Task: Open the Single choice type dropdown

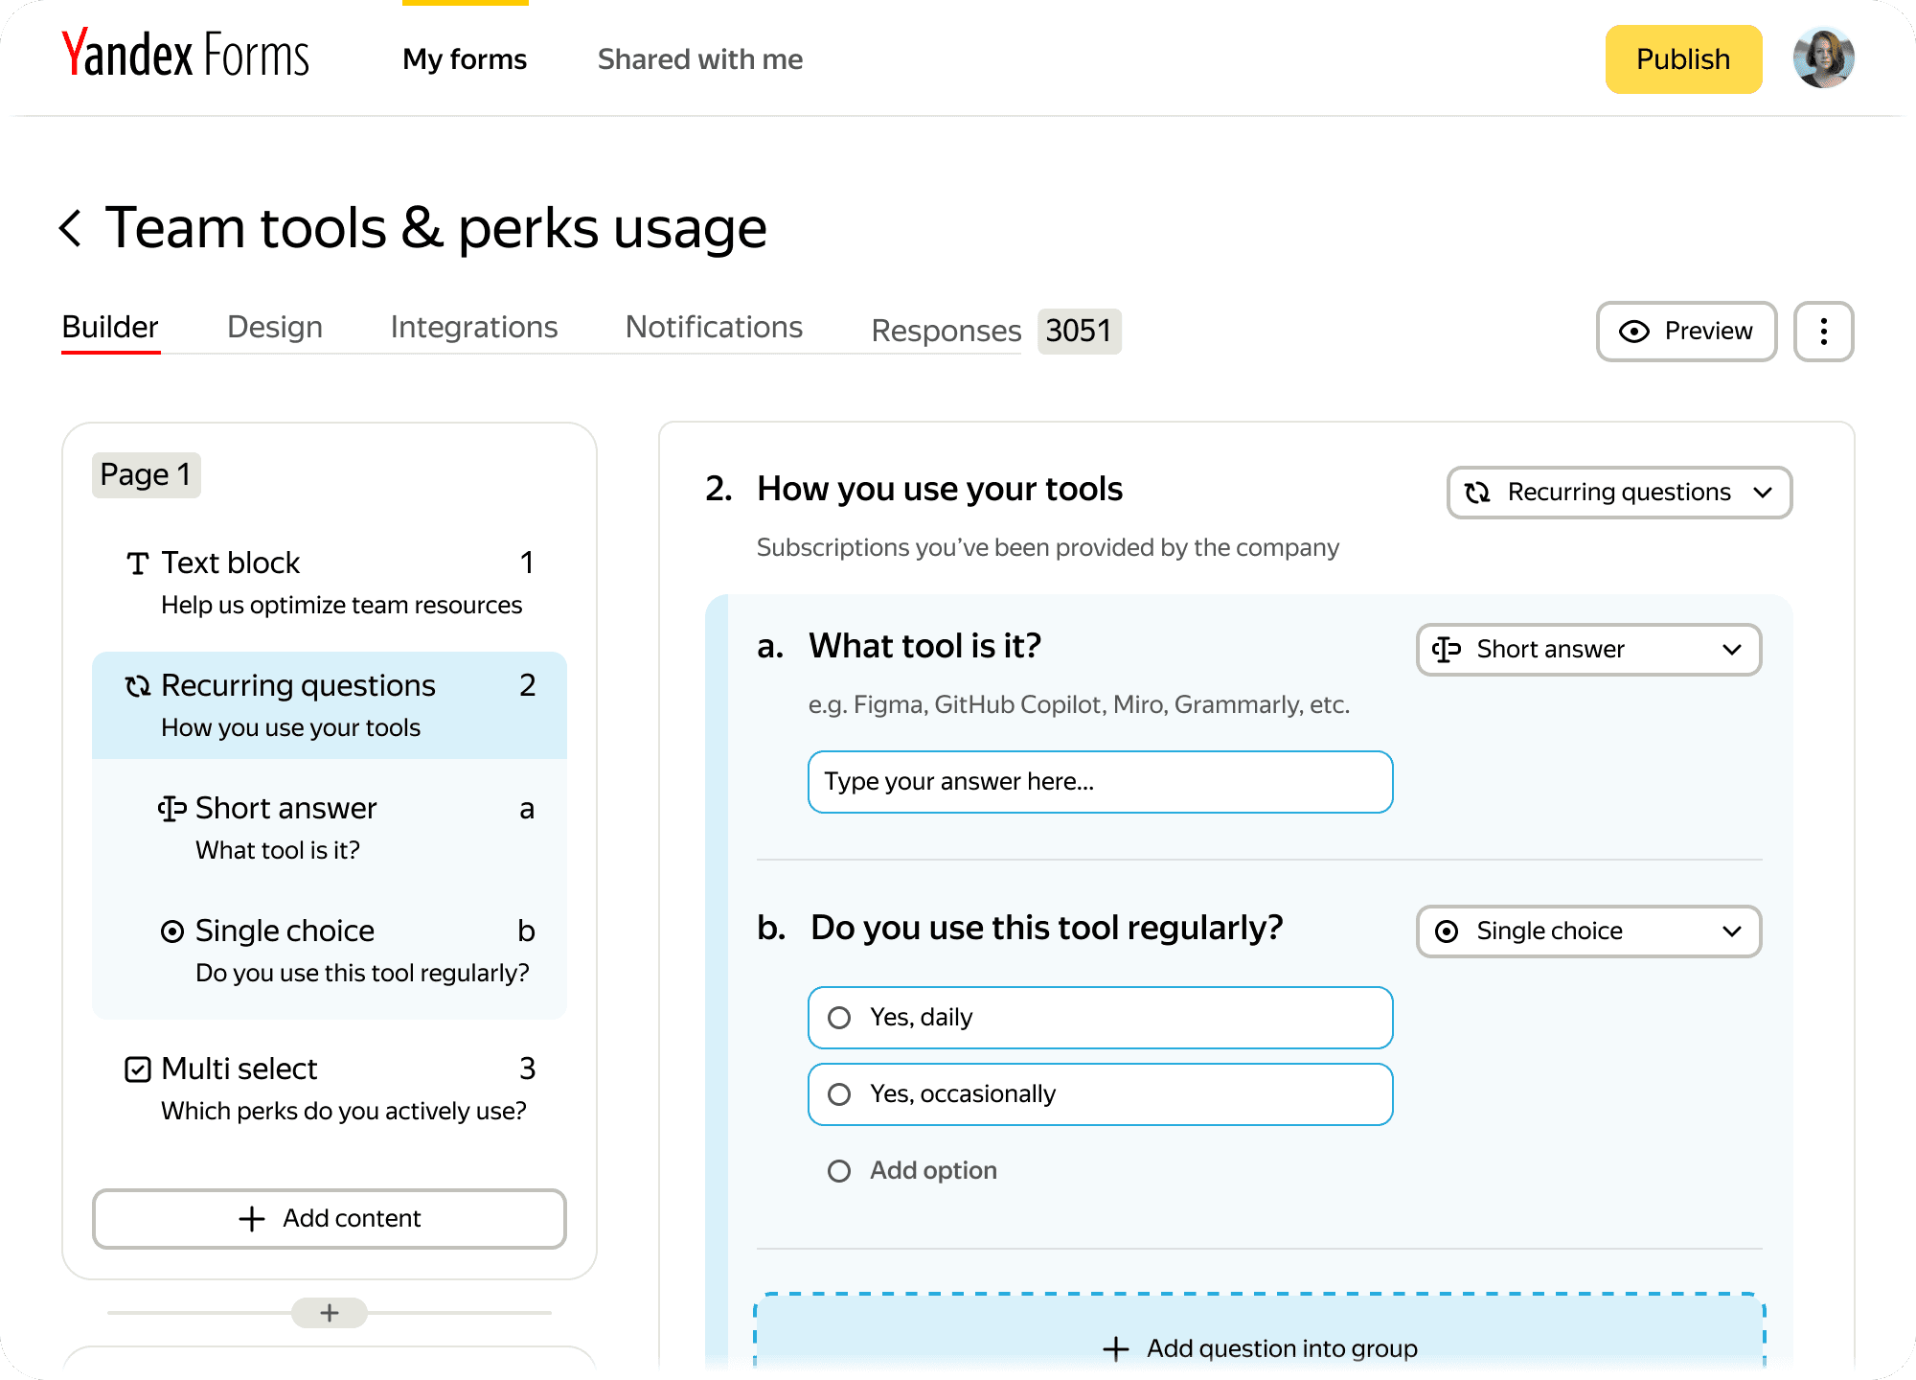Action: pos(1588,931)
